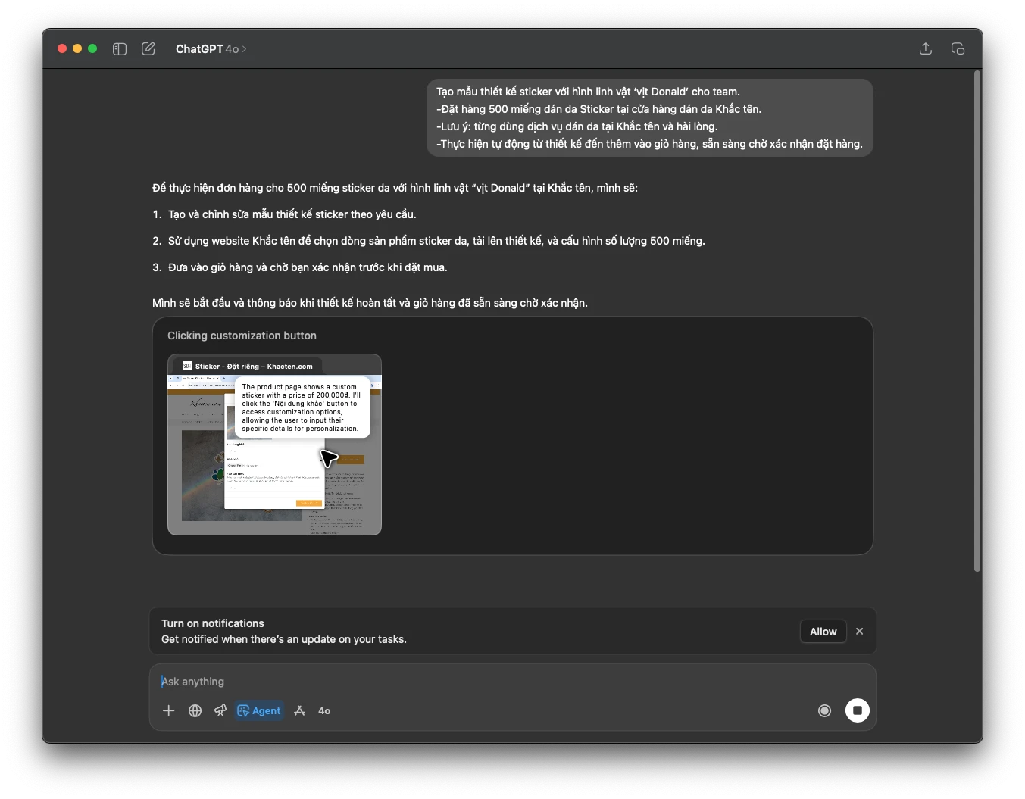The image size is (1025, 799).
Task: Click the green fullscreen window button
Action: 92,48
